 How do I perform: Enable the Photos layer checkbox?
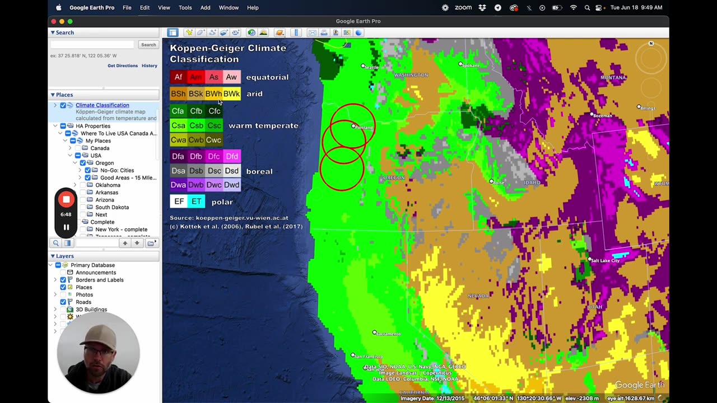pyautogui.click(x=63, y=294)
